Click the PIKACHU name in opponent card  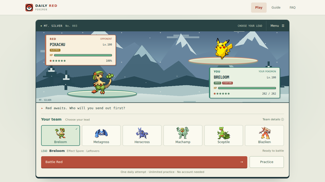(58, 44)
